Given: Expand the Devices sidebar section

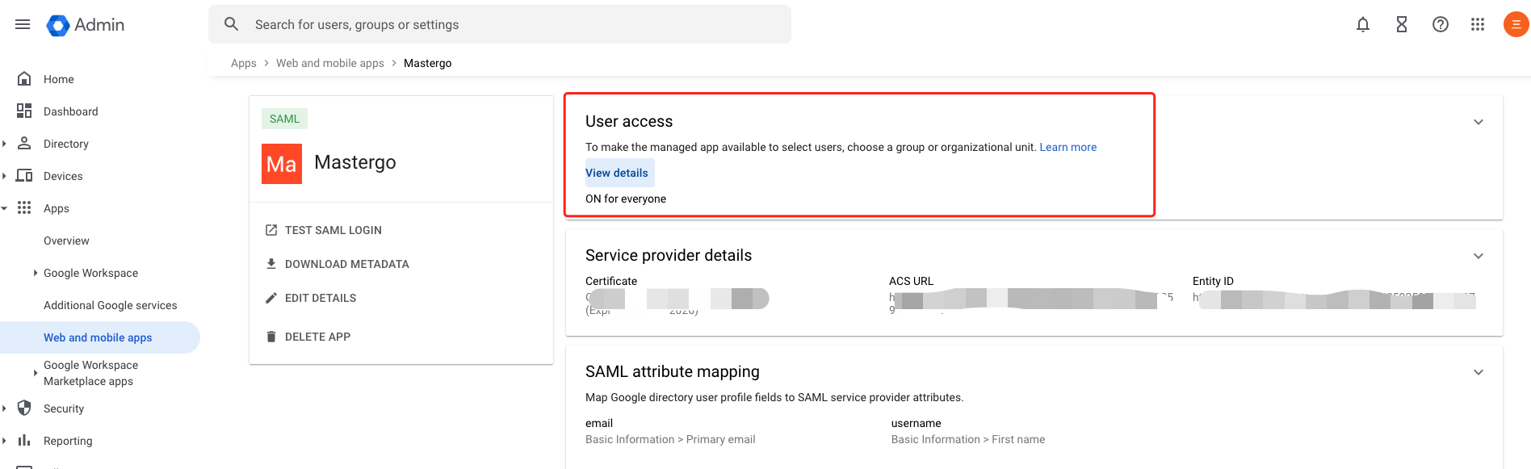Looking at the screenshot, I should point(5,176).
